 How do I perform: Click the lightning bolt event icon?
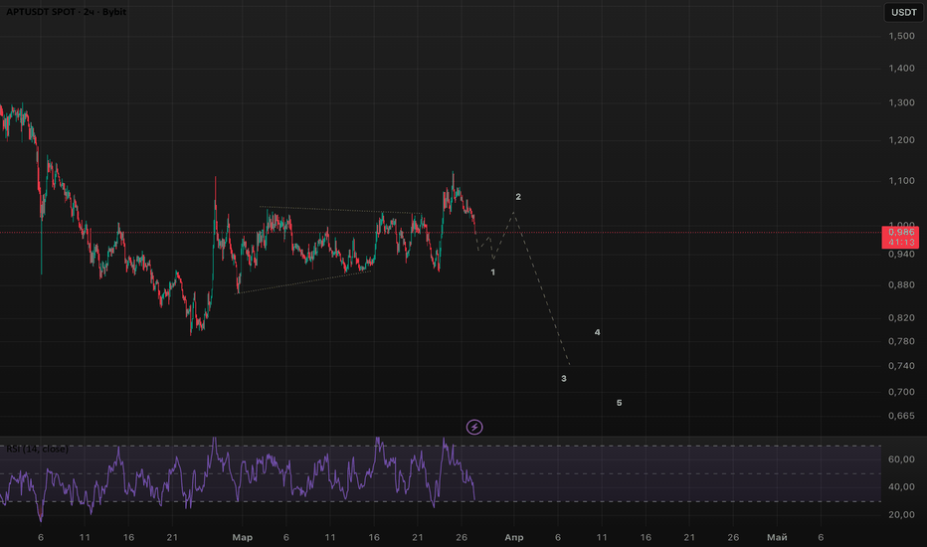point(474,427)
